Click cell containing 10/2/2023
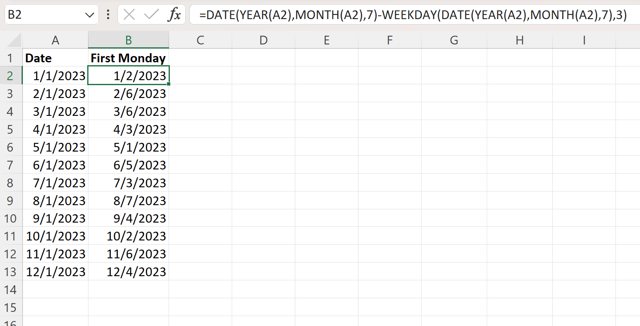This screenshot has height=326, width=640. [x=129, y=236]
